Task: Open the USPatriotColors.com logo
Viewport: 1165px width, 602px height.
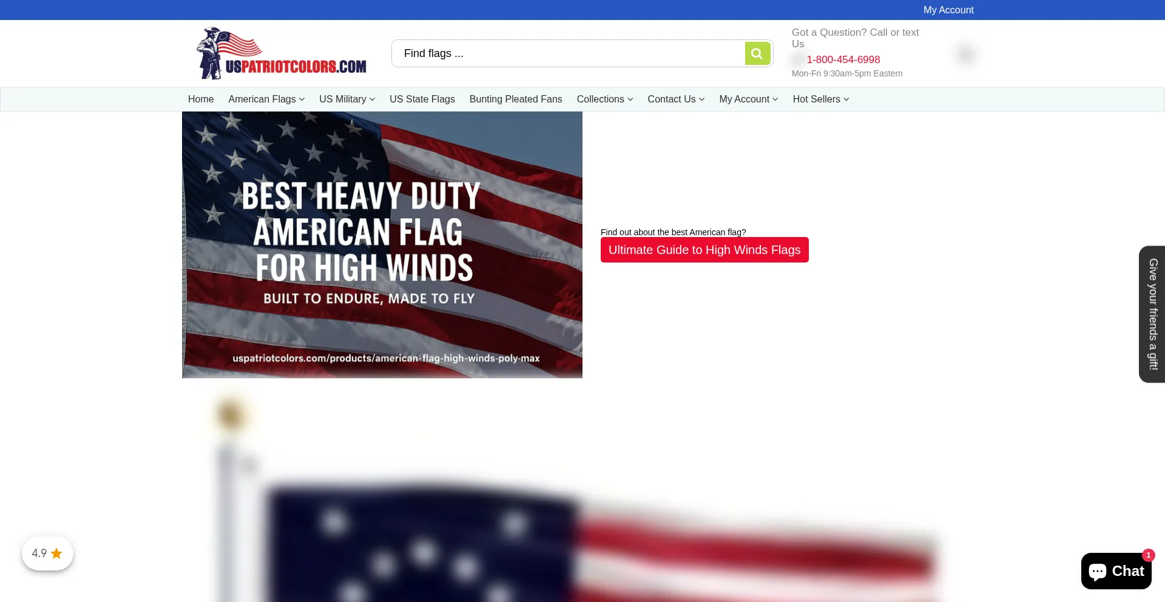Action: coord(282,53)
